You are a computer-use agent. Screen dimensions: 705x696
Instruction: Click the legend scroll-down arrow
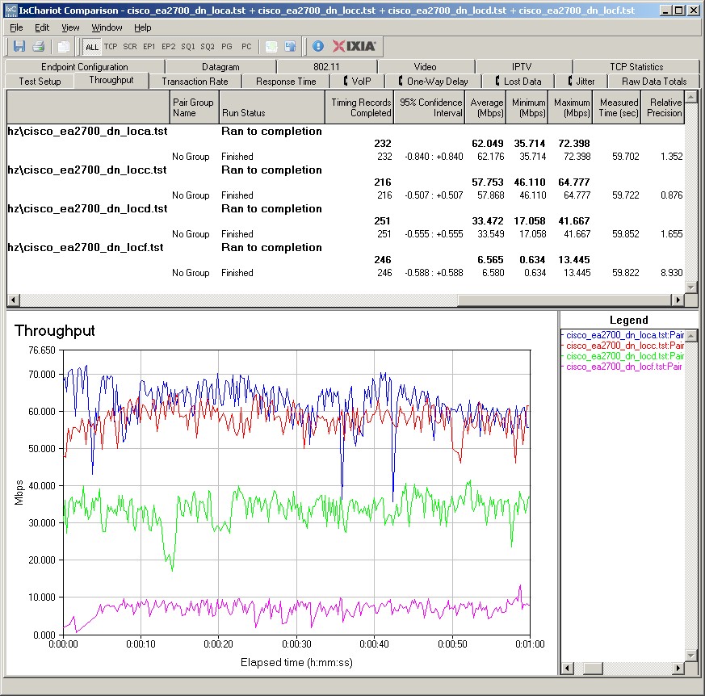point(691,656)
